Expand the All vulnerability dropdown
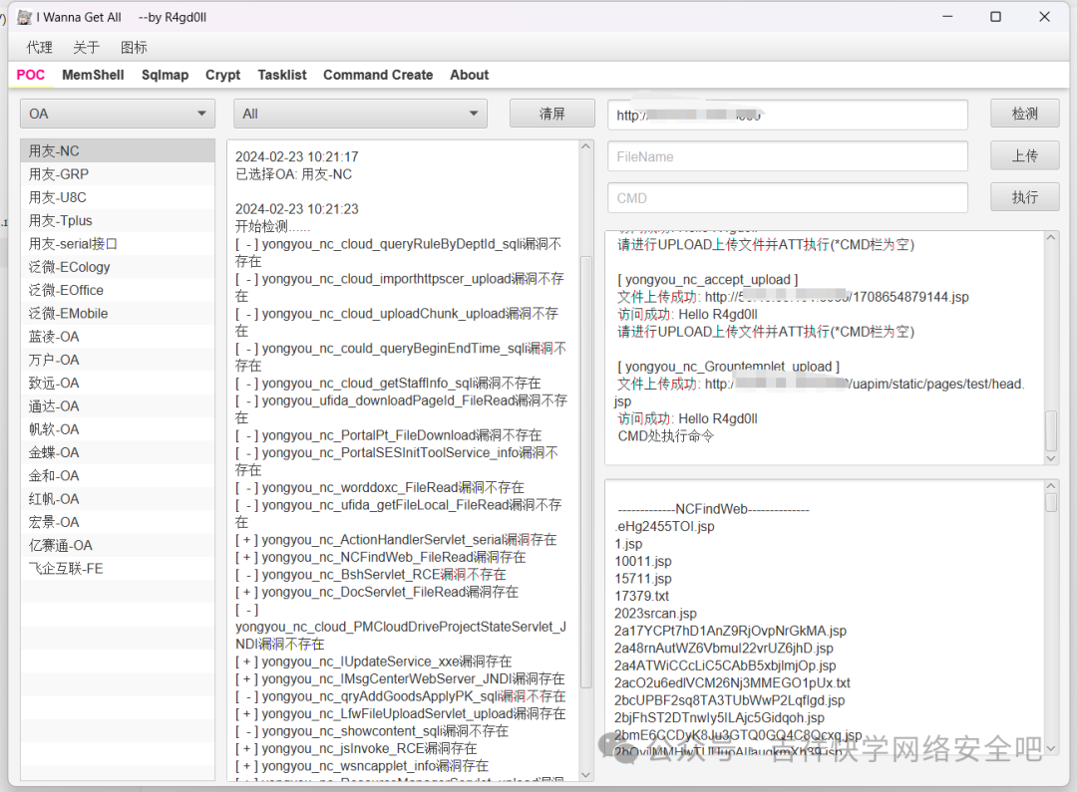 [x=361, y=114]
